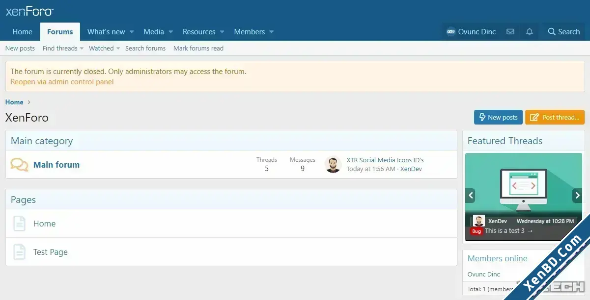Screen dimensions: 590x300
Task: Click the Home page document icon
Action: click(x=19, y=224)
